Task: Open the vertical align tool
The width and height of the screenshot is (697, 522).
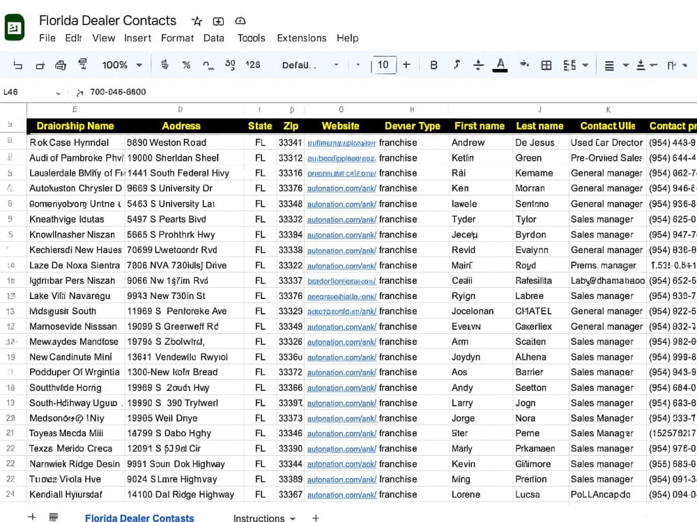Action: (x=641, y=66)
